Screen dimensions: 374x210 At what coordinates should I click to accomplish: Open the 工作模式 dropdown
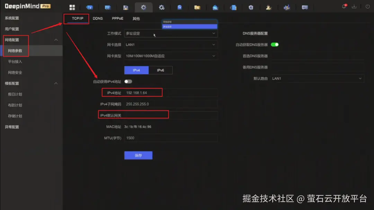(x=171, y=33)
